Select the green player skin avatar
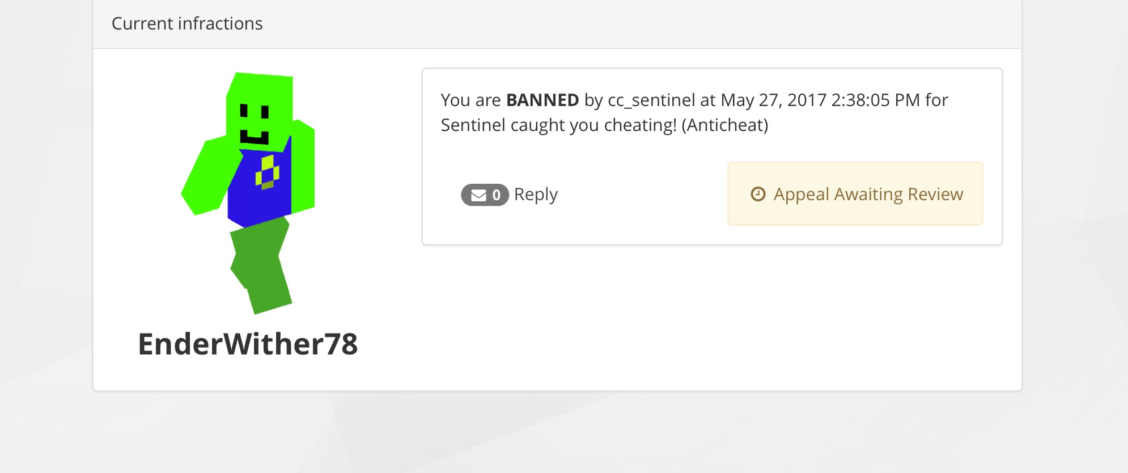1128x473 pixels. click(248, 193)
